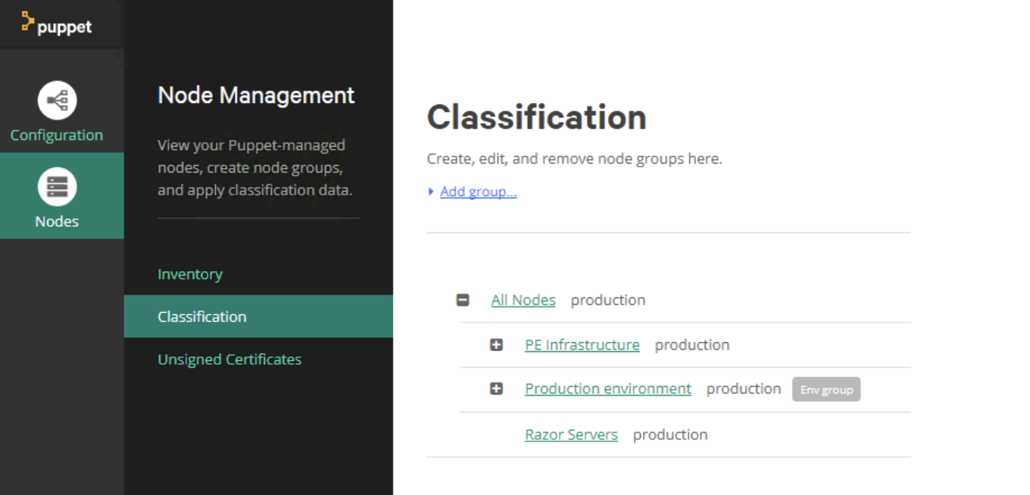Click 'Create, edit, and remove node groups here.' text
This screenshot has width=1030, height=495.
pyautogui.click(x=575, y=159)
